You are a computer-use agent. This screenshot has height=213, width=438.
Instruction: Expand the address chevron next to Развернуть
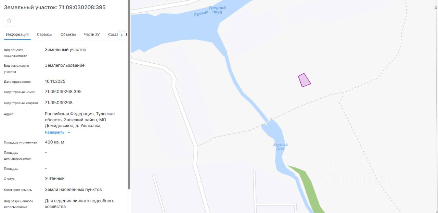click(69, 132)
